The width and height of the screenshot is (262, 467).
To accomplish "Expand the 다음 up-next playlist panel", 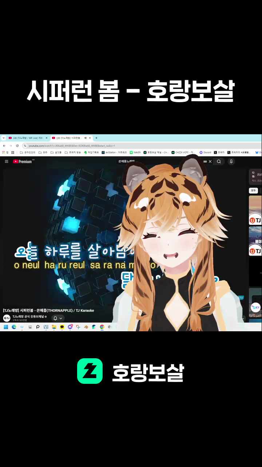I will tap(255, 177).
